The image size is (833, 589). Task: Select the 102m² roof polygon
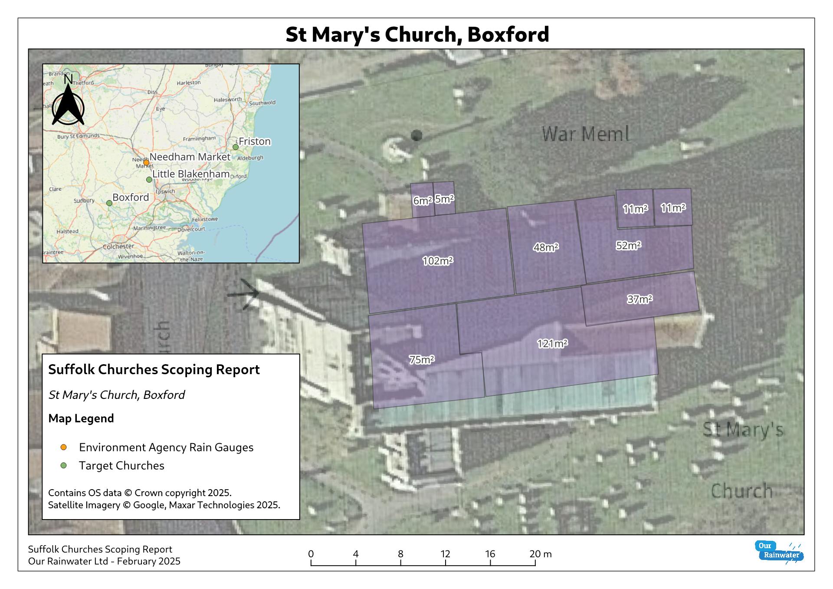438,261
